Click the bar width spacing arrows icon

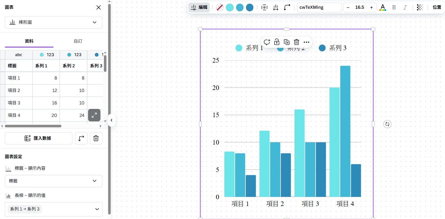276,7
